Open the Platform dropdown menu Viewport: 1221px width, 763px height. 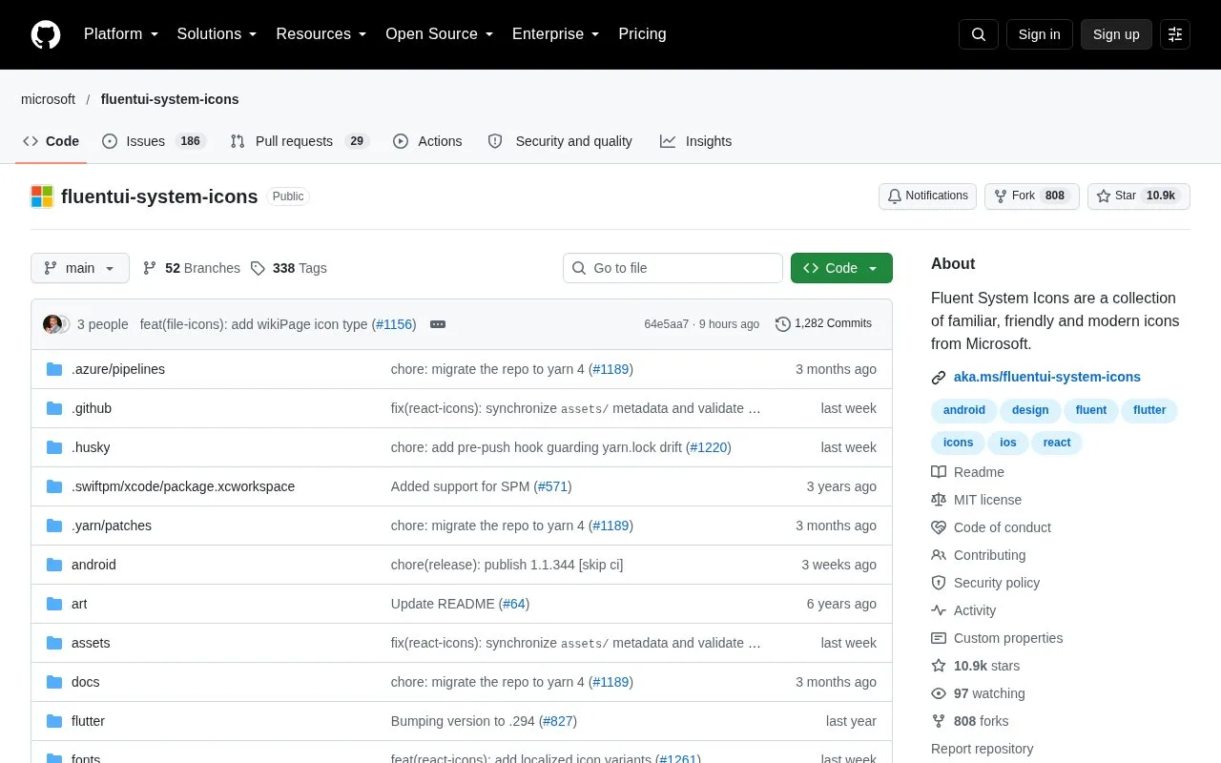[121, 34]
